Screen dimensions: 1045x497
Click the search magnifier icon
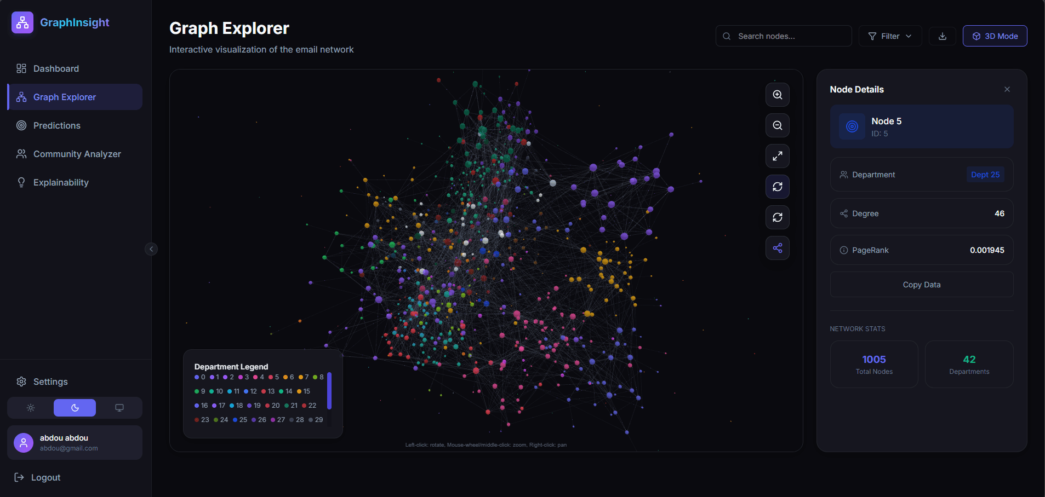[727, 36]
